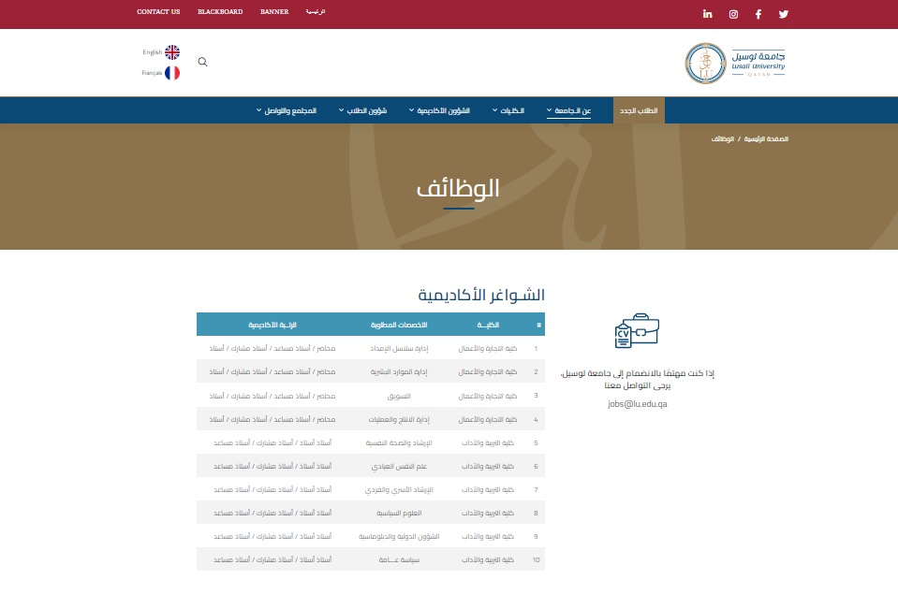898x594 pixels.
Task: Click the Lusail University logo
Action: point(735,63)
